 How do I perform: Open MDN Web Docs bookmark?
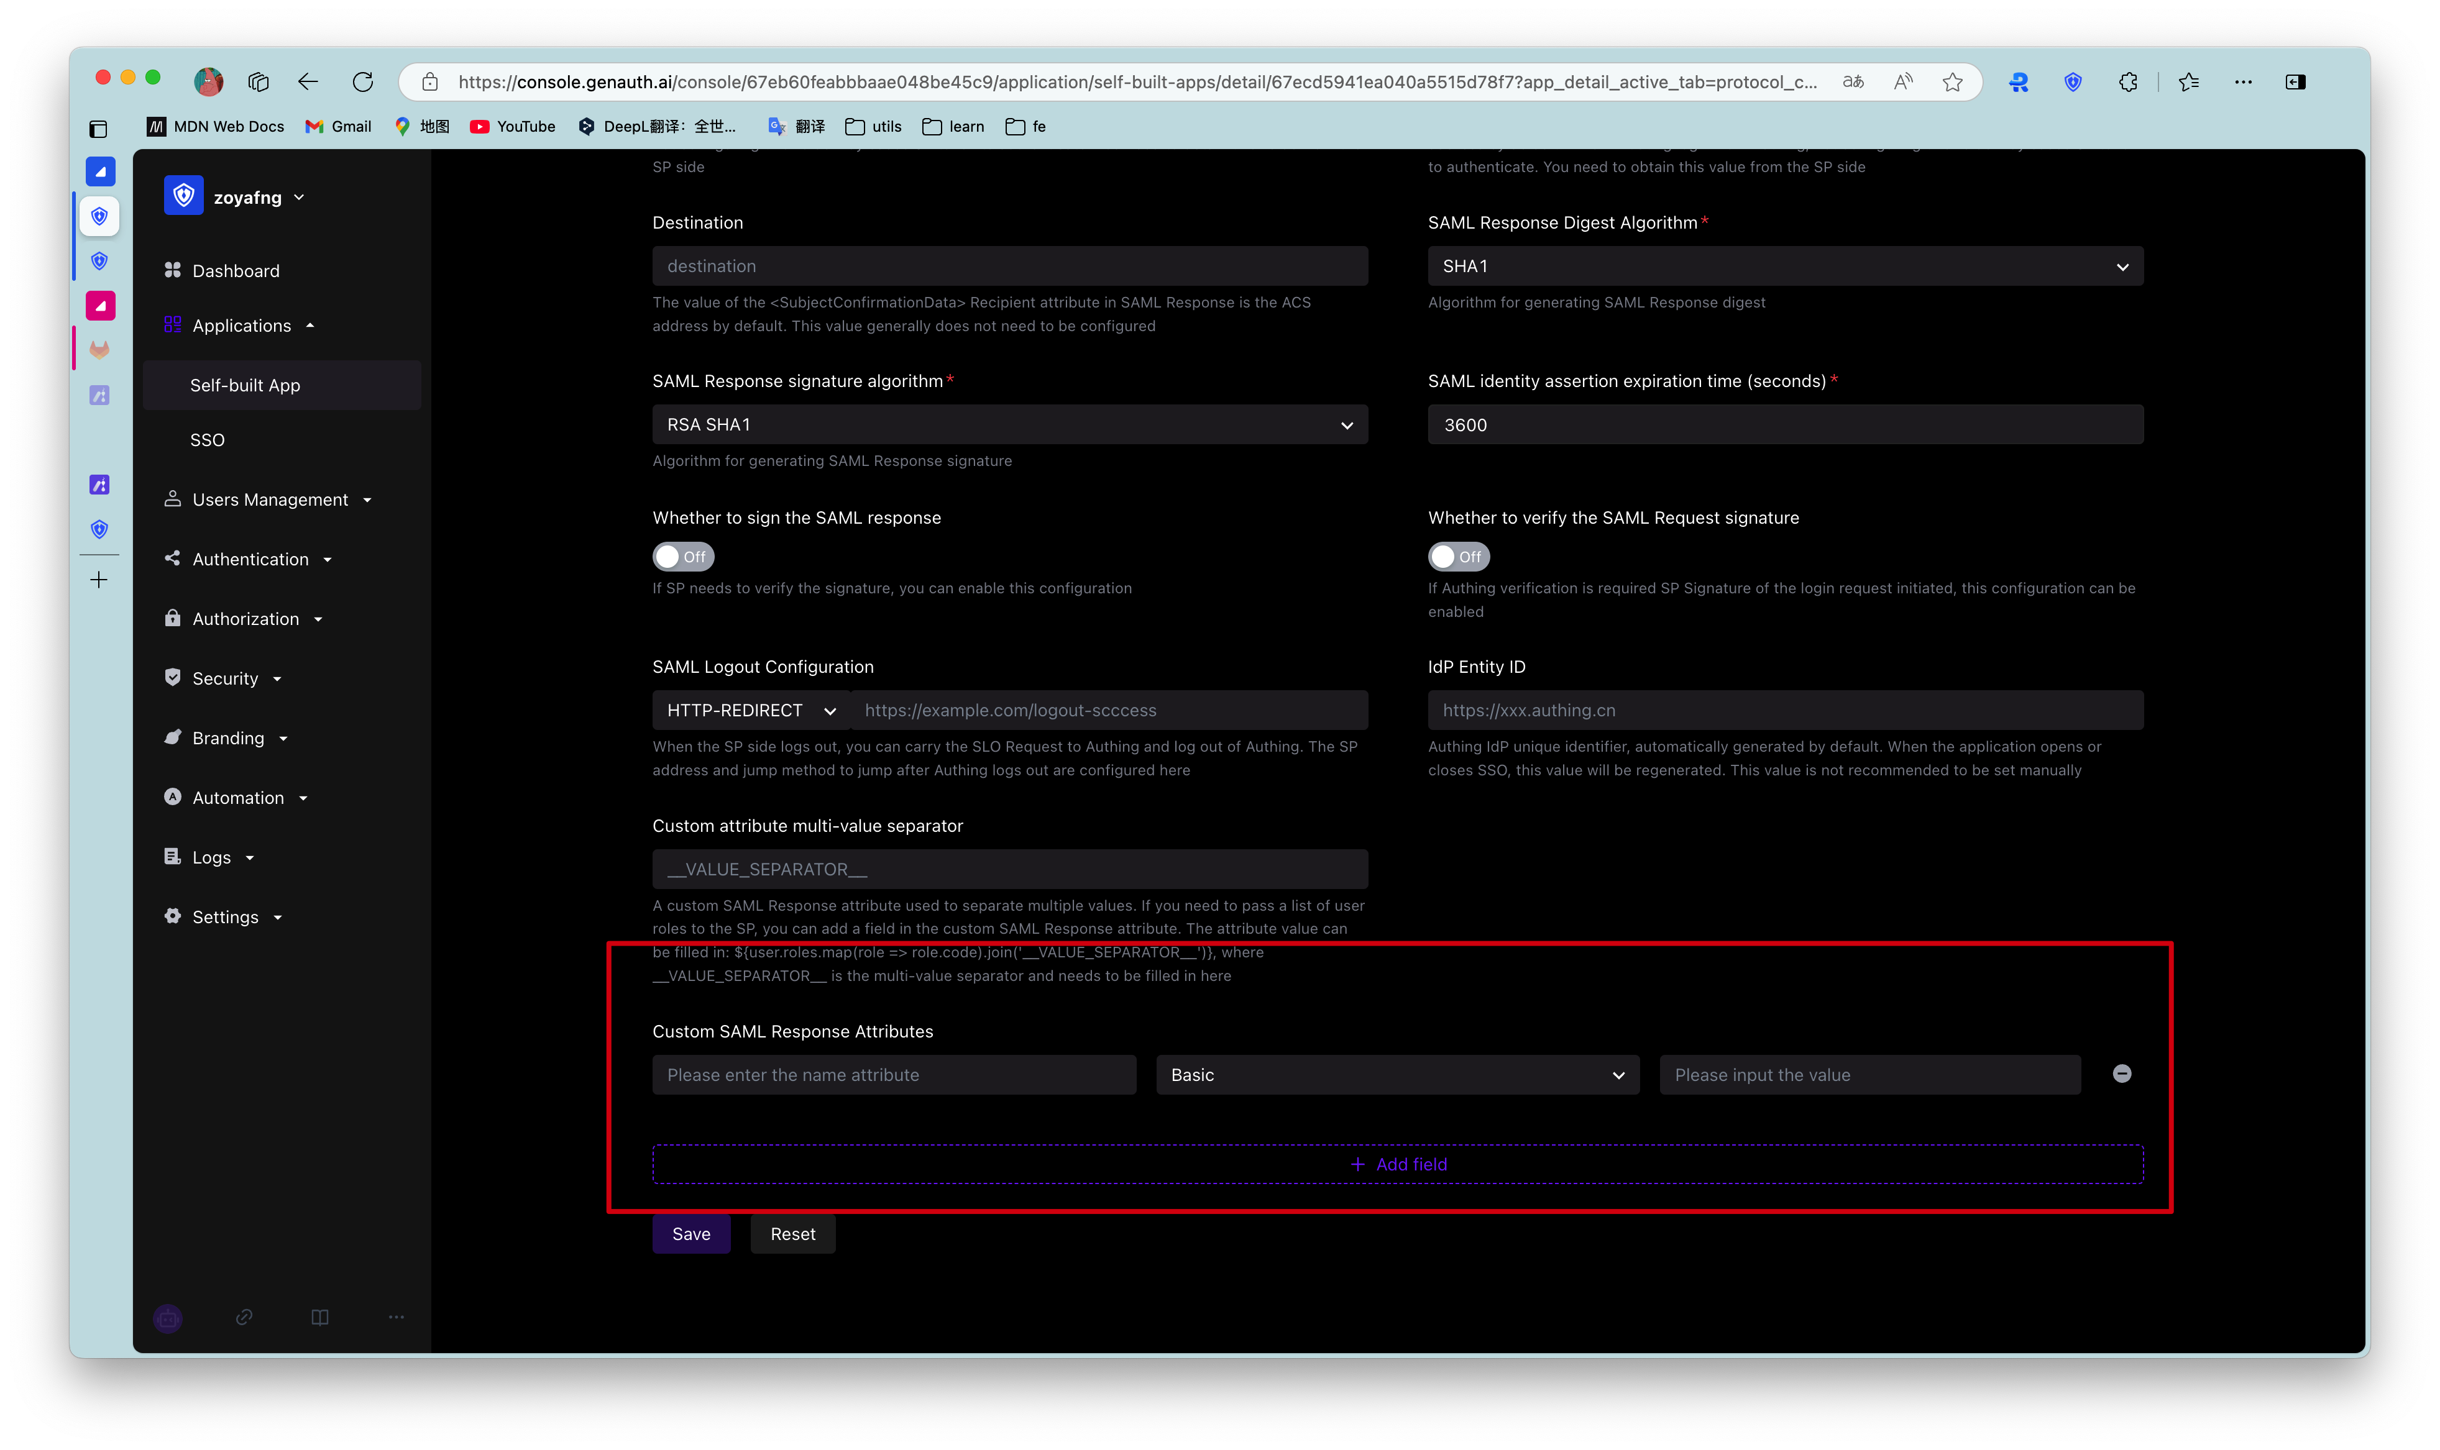tap(216, 126)
